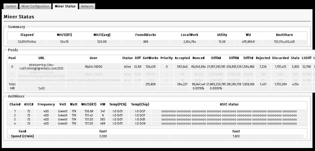Click elapsed time value 32d5h57m54s
Screen dimensions: 315x151
coord(27,42)
